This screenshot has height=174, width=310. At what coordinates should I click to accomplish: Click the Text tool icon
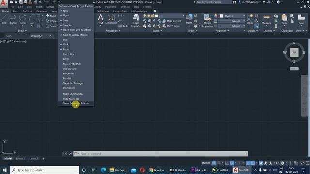coord(101,19)
